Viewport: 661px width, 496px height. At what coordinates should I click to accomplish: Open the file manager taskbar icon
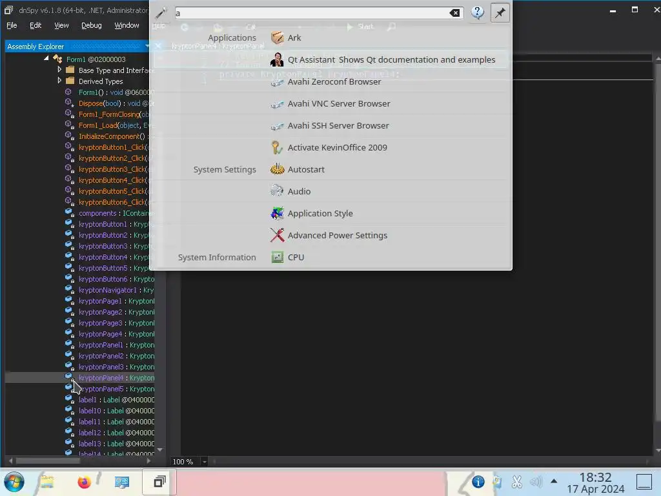[46, 482]
